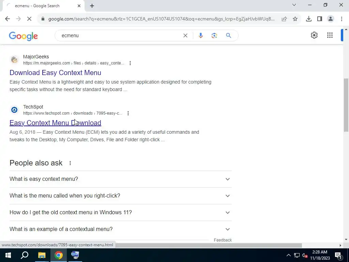Open the Chrome profile avatar

pos(331,19)
